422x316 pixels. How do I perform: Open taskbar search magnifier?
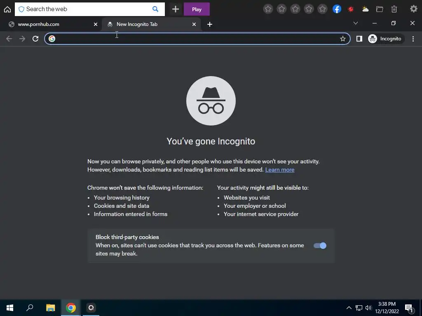tap(30, 308)
